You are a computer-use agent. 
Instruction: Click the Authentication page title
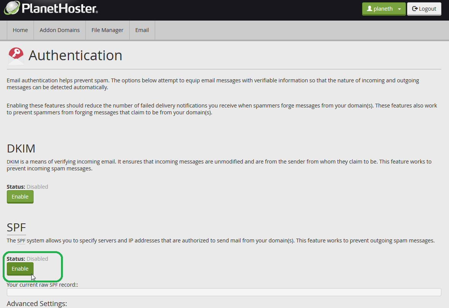[x=75, y=56]
